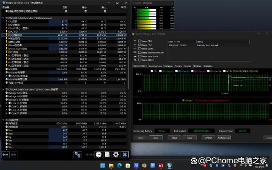Expand Core C1 residency row

point(6,107)
